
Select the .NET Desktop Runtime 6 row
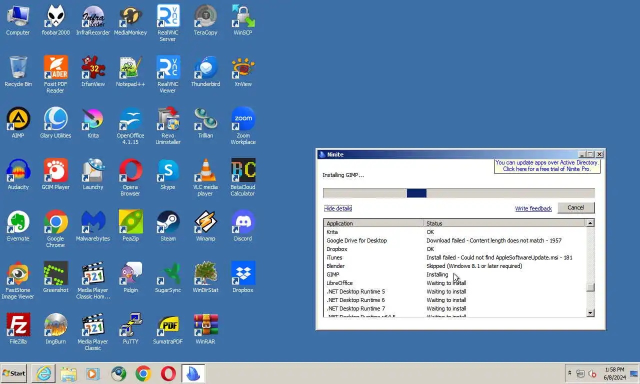[x=454, y=300]
